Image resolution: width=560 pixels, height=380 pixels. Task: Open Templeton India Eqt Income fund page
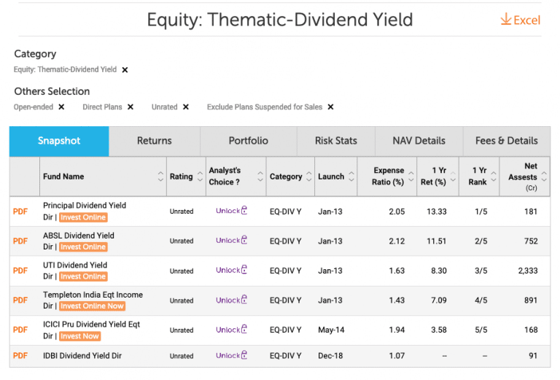pos(93,295)
